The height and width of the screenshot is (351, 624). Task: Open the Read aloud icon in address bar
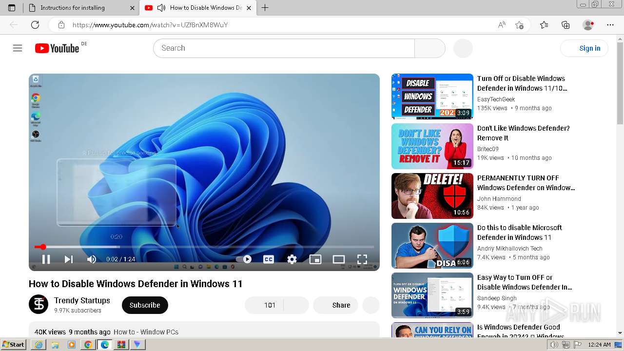(502, 25)
